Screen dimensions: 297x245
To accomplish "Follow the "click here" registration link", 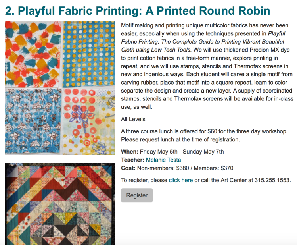I will pyautogui.click(x=181, y=180).
